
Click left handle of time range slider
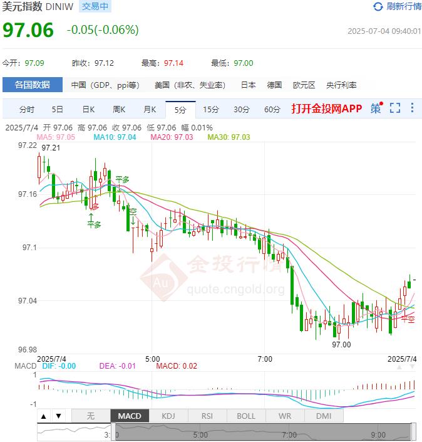coord(113,432)
